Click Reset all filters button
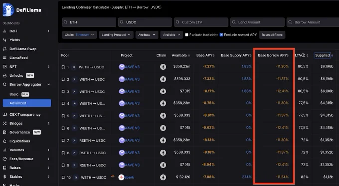Viewport: 339px width, 186px height. (x=272, y=35)
